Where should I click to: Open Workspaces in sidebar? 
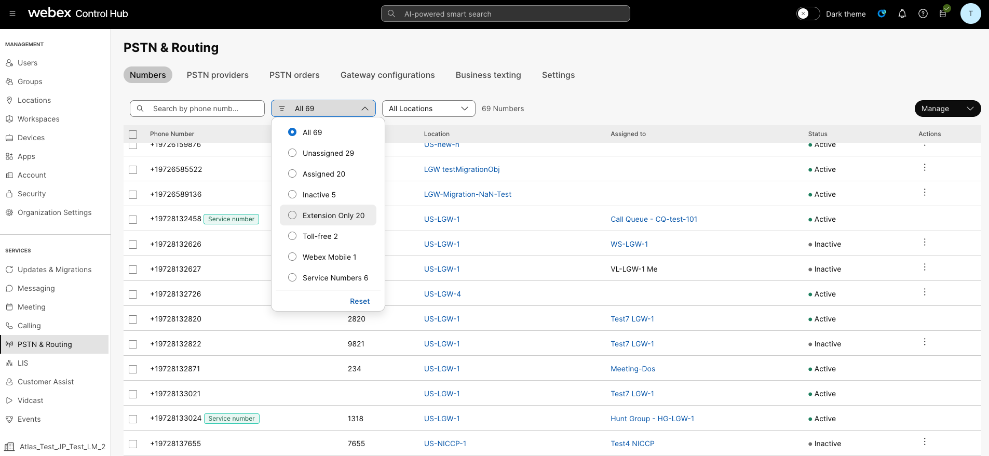coord(38,119)
